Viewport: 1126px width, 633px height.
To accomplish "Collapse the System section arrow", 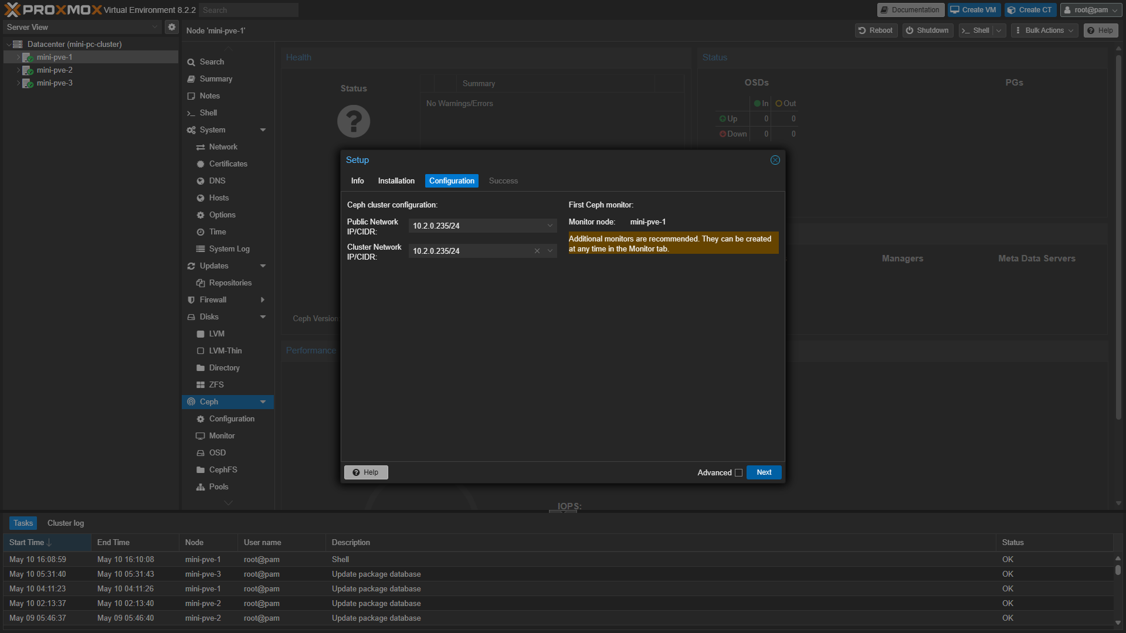I will tap(263, 130).
